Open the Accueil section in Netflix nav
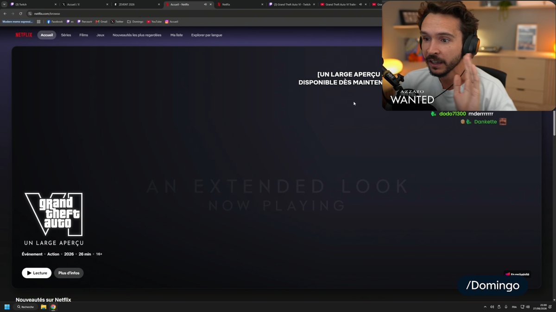Image resolution: width=556 pixels, height=312 pixels. coord(47,35)
